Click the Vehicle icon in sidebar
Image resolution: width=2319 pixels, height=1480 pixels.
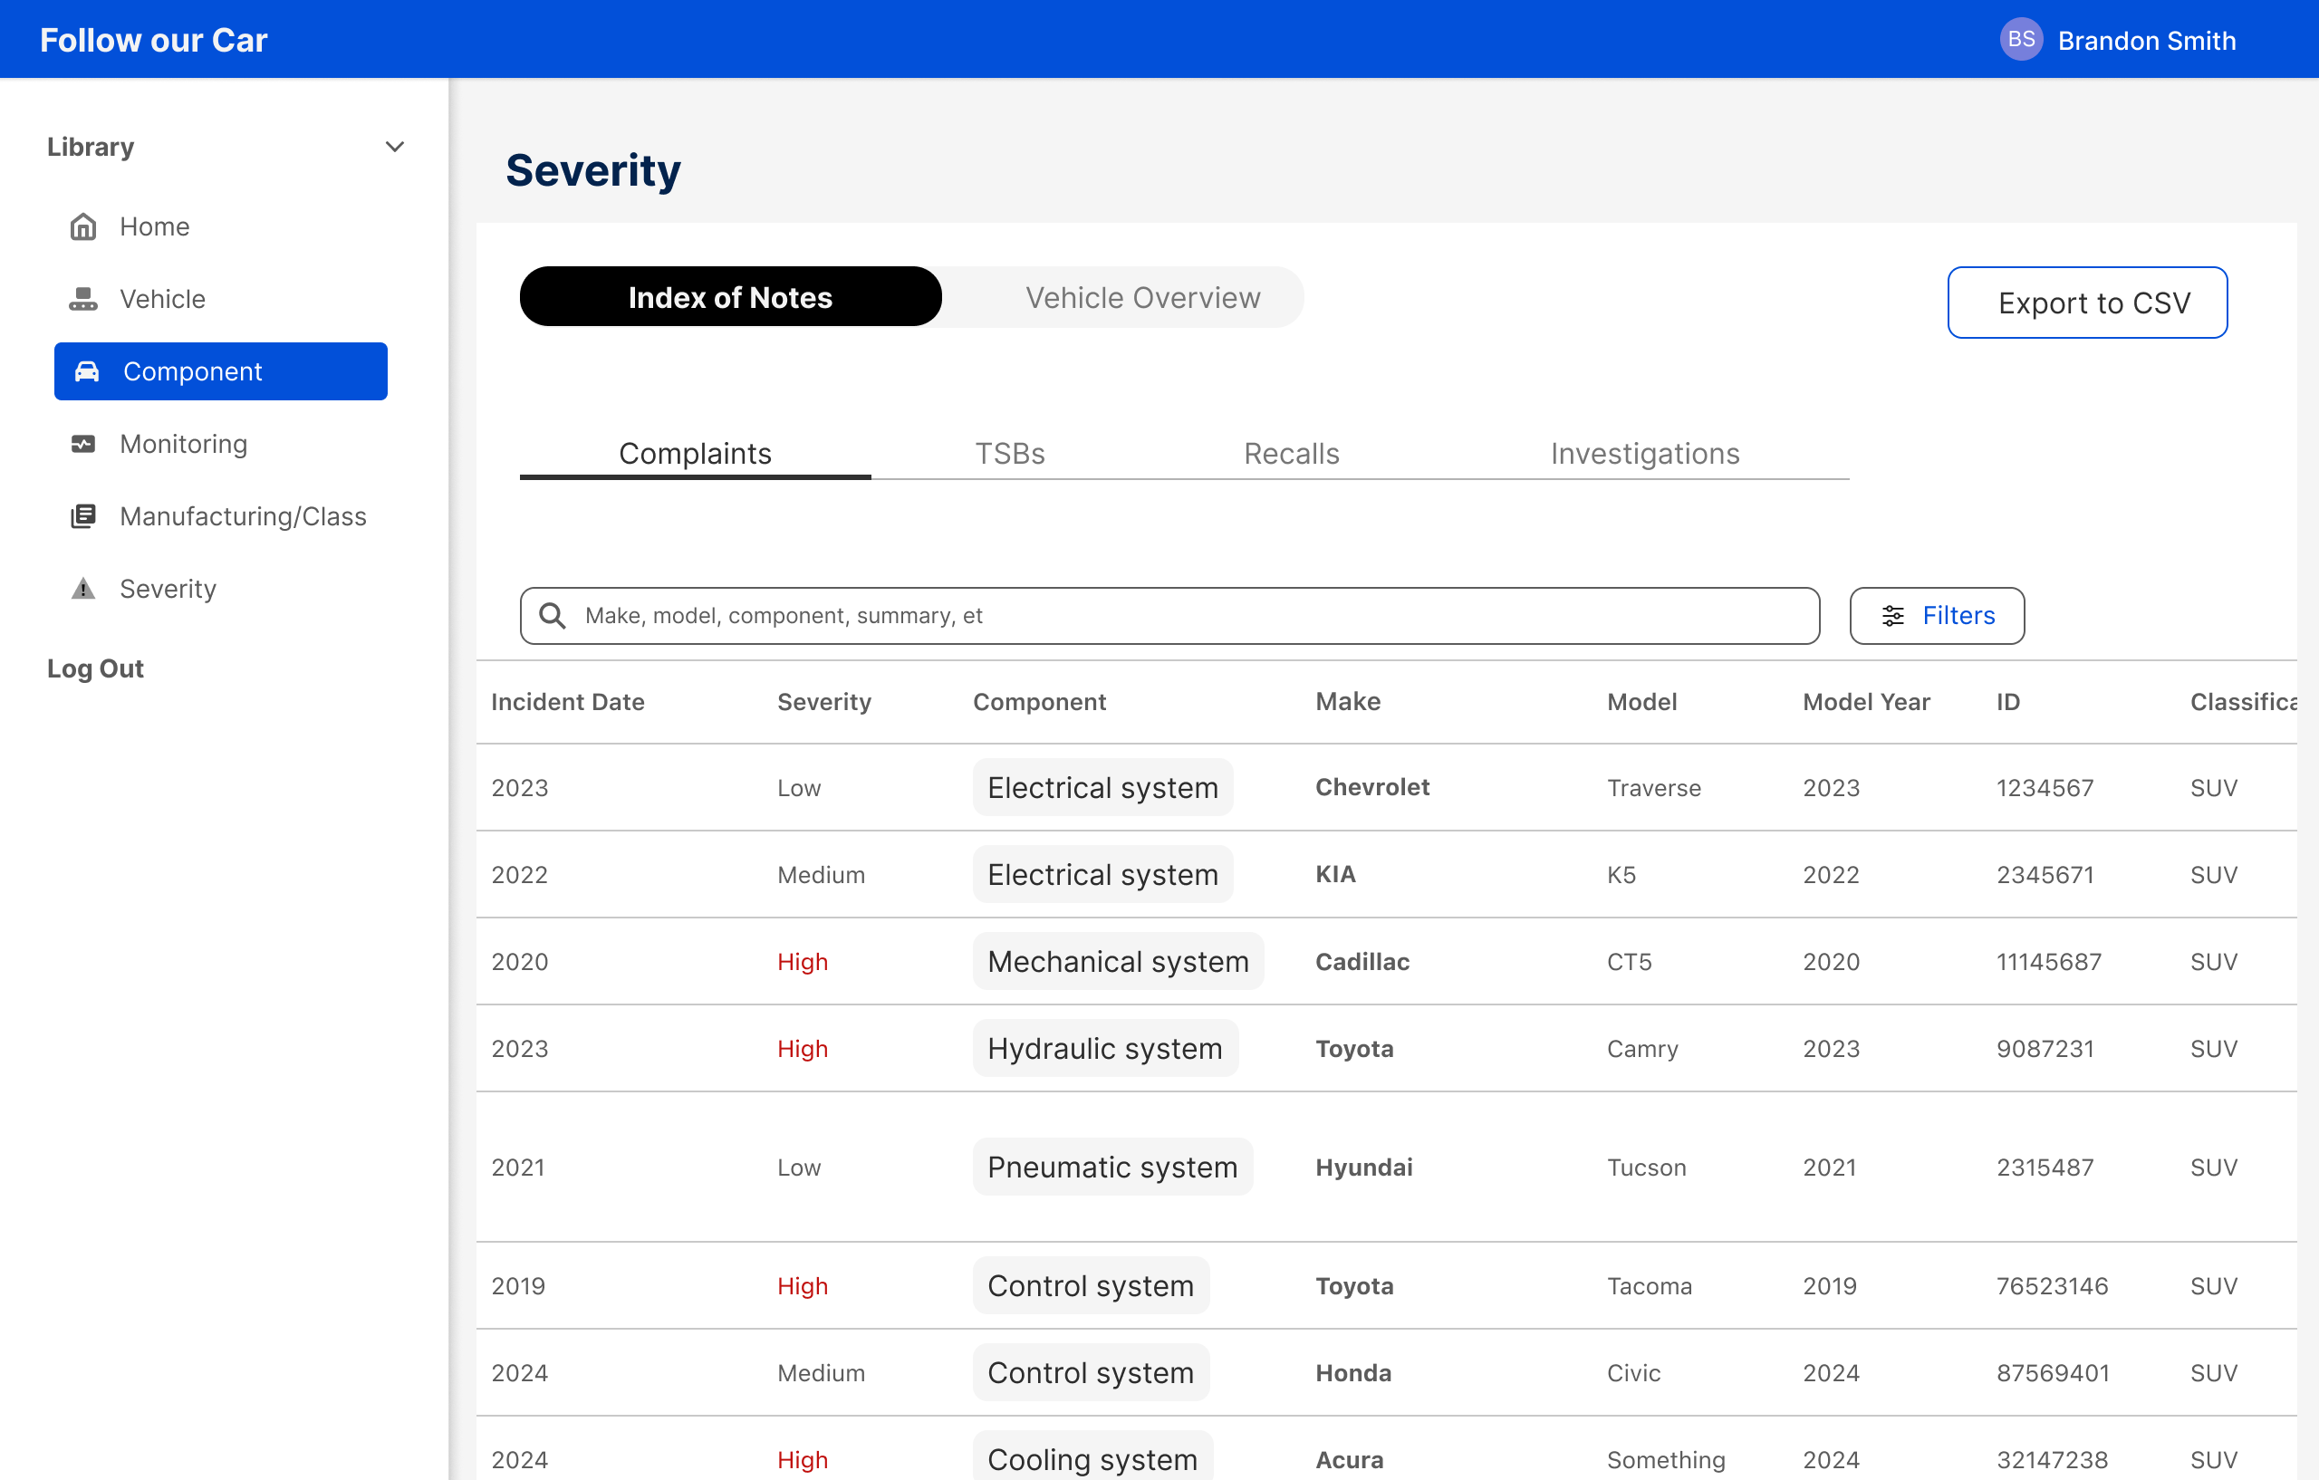(83, 300)
